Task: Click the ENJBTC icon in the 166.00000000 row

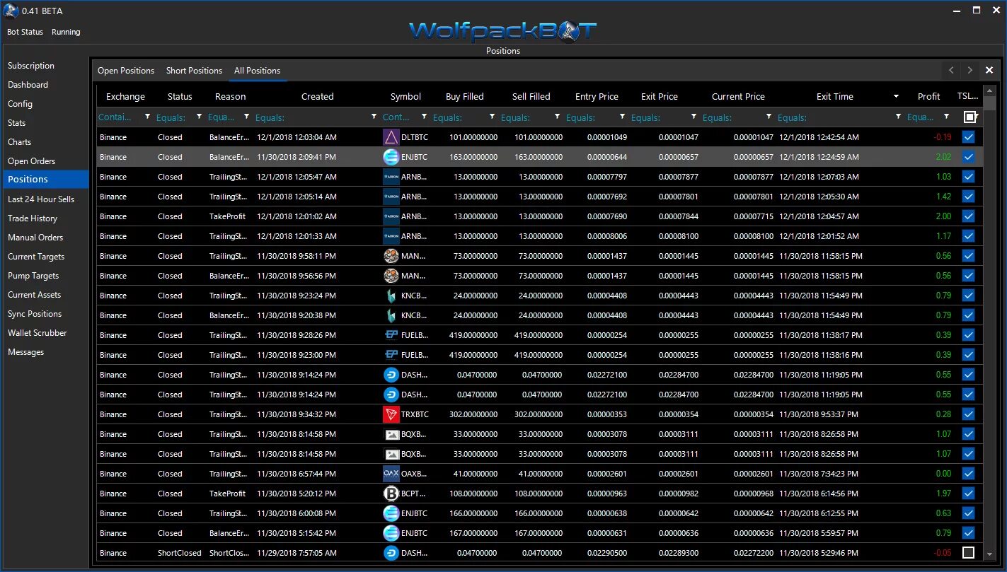Action: 391,513
